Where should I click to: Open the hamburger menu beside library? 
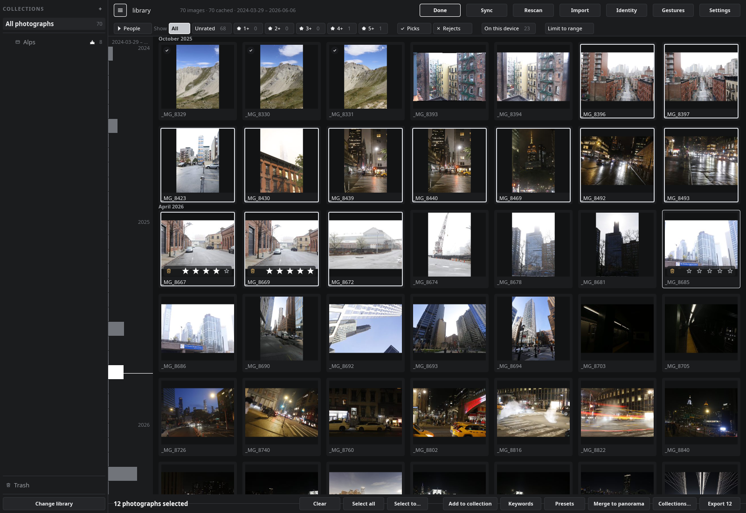120,10
